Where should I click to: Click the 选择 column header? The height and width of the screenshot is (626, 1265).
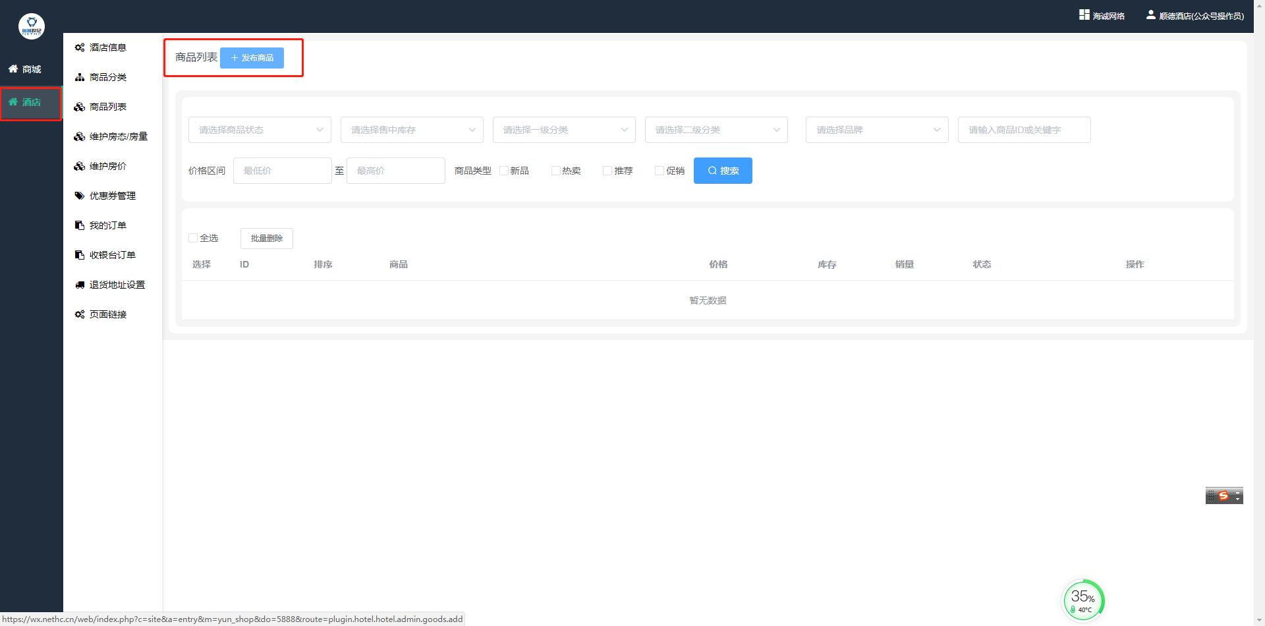click(202, 264)
